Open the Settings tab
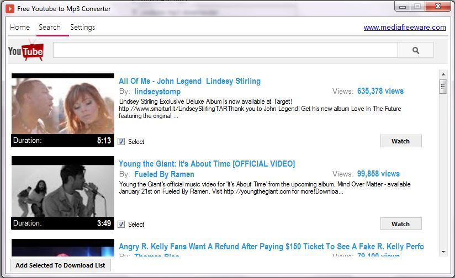 (82, 27)
